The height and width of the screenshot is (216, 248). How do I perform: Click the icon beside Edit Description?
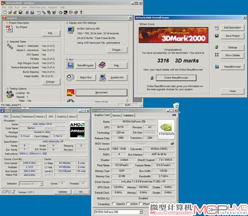[217, 28]
